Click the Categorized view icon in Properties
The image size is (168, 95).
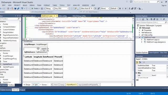click(x=137, y=62)
